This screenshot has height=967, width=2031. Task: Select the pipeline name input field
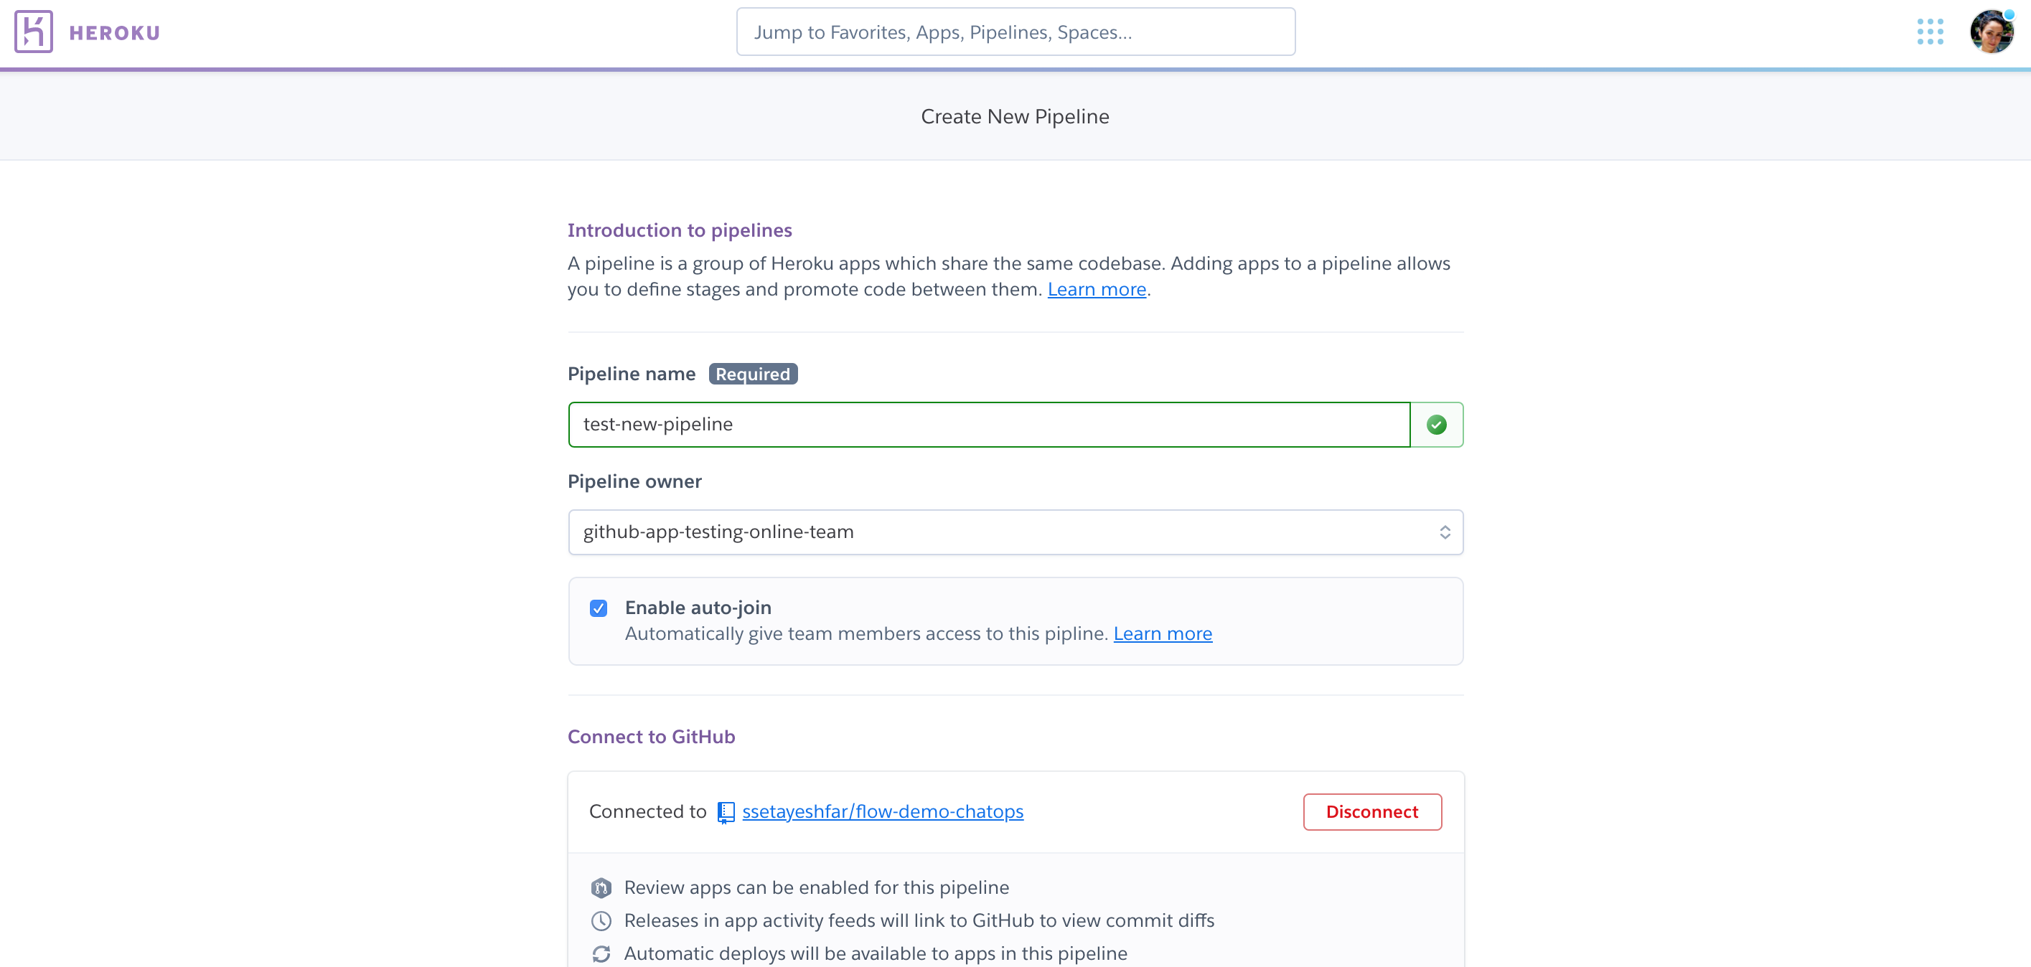click(x=990, y=423)
